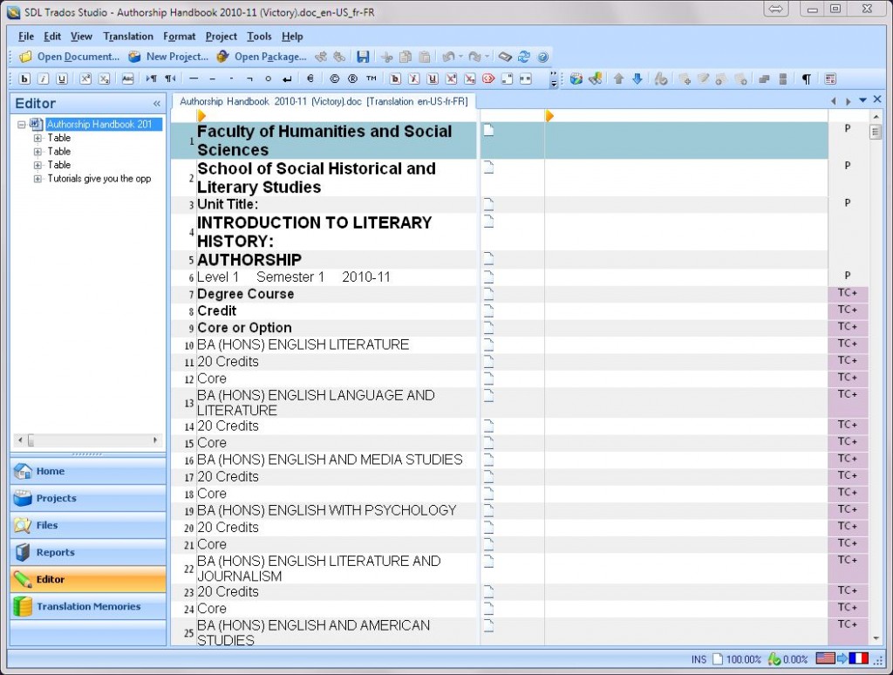Click the French flag target language icon
The height and width of the screenshot is (675, 893).
click(x=859, y=658)
